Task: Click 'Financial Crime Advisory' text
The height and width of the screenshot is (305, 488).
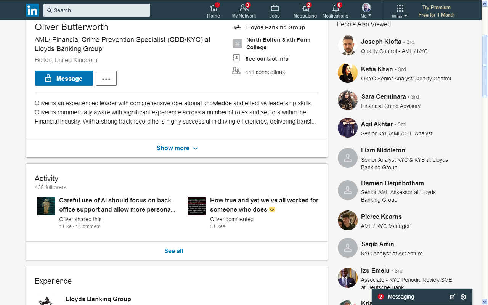Action: [391, 106]
